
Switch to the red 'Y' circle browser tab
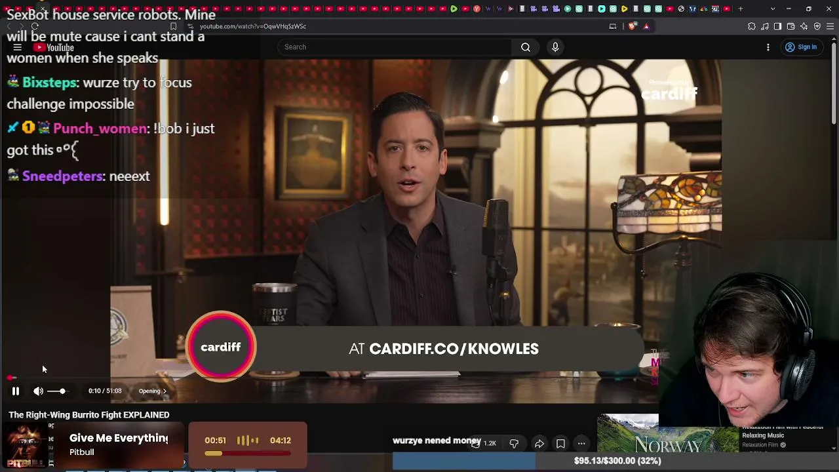[477, 9]
